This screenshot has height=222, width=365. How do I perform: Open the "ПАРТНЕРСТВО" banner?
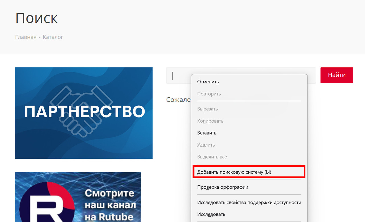(x=84, y=113)
